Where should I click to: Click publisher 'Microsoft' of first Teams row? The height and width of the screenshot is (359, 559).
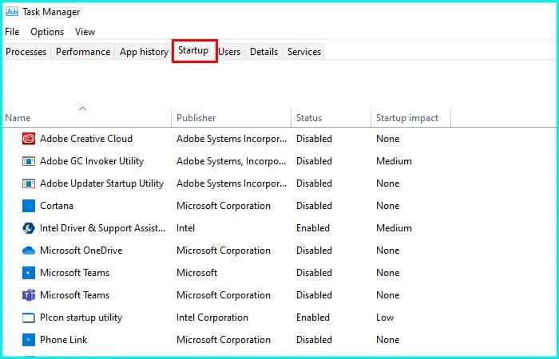click(x=196, y=273)
